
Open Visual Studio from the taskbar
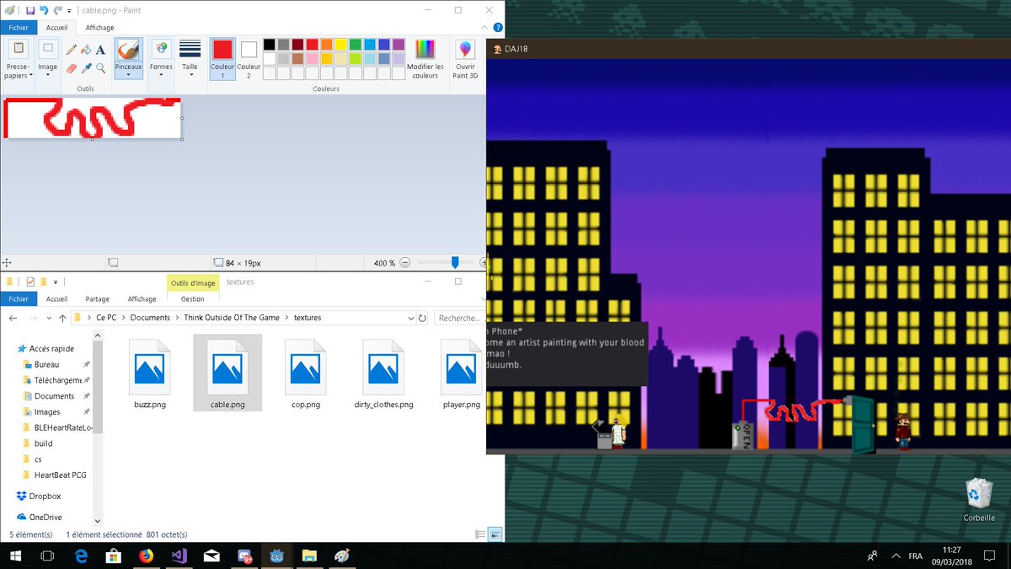178,556
